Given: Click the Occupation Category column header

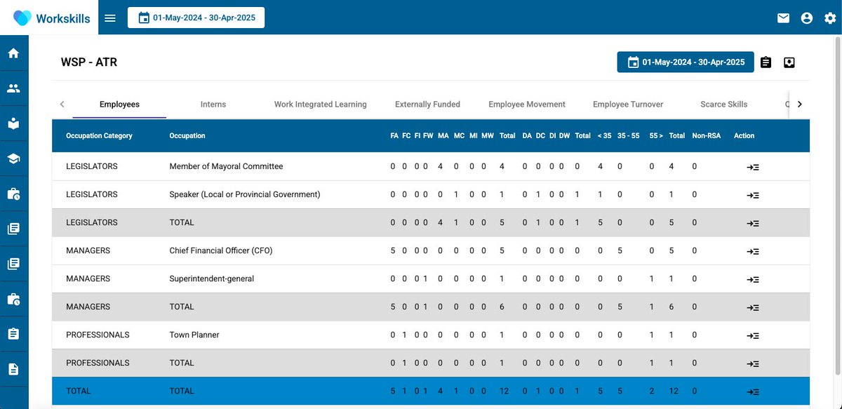Looking at the screenshot, I should coord(99,135).
